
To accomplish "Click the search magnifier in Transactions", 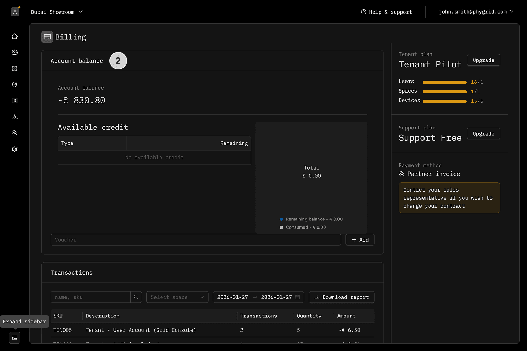I will [x=136, y=297].
